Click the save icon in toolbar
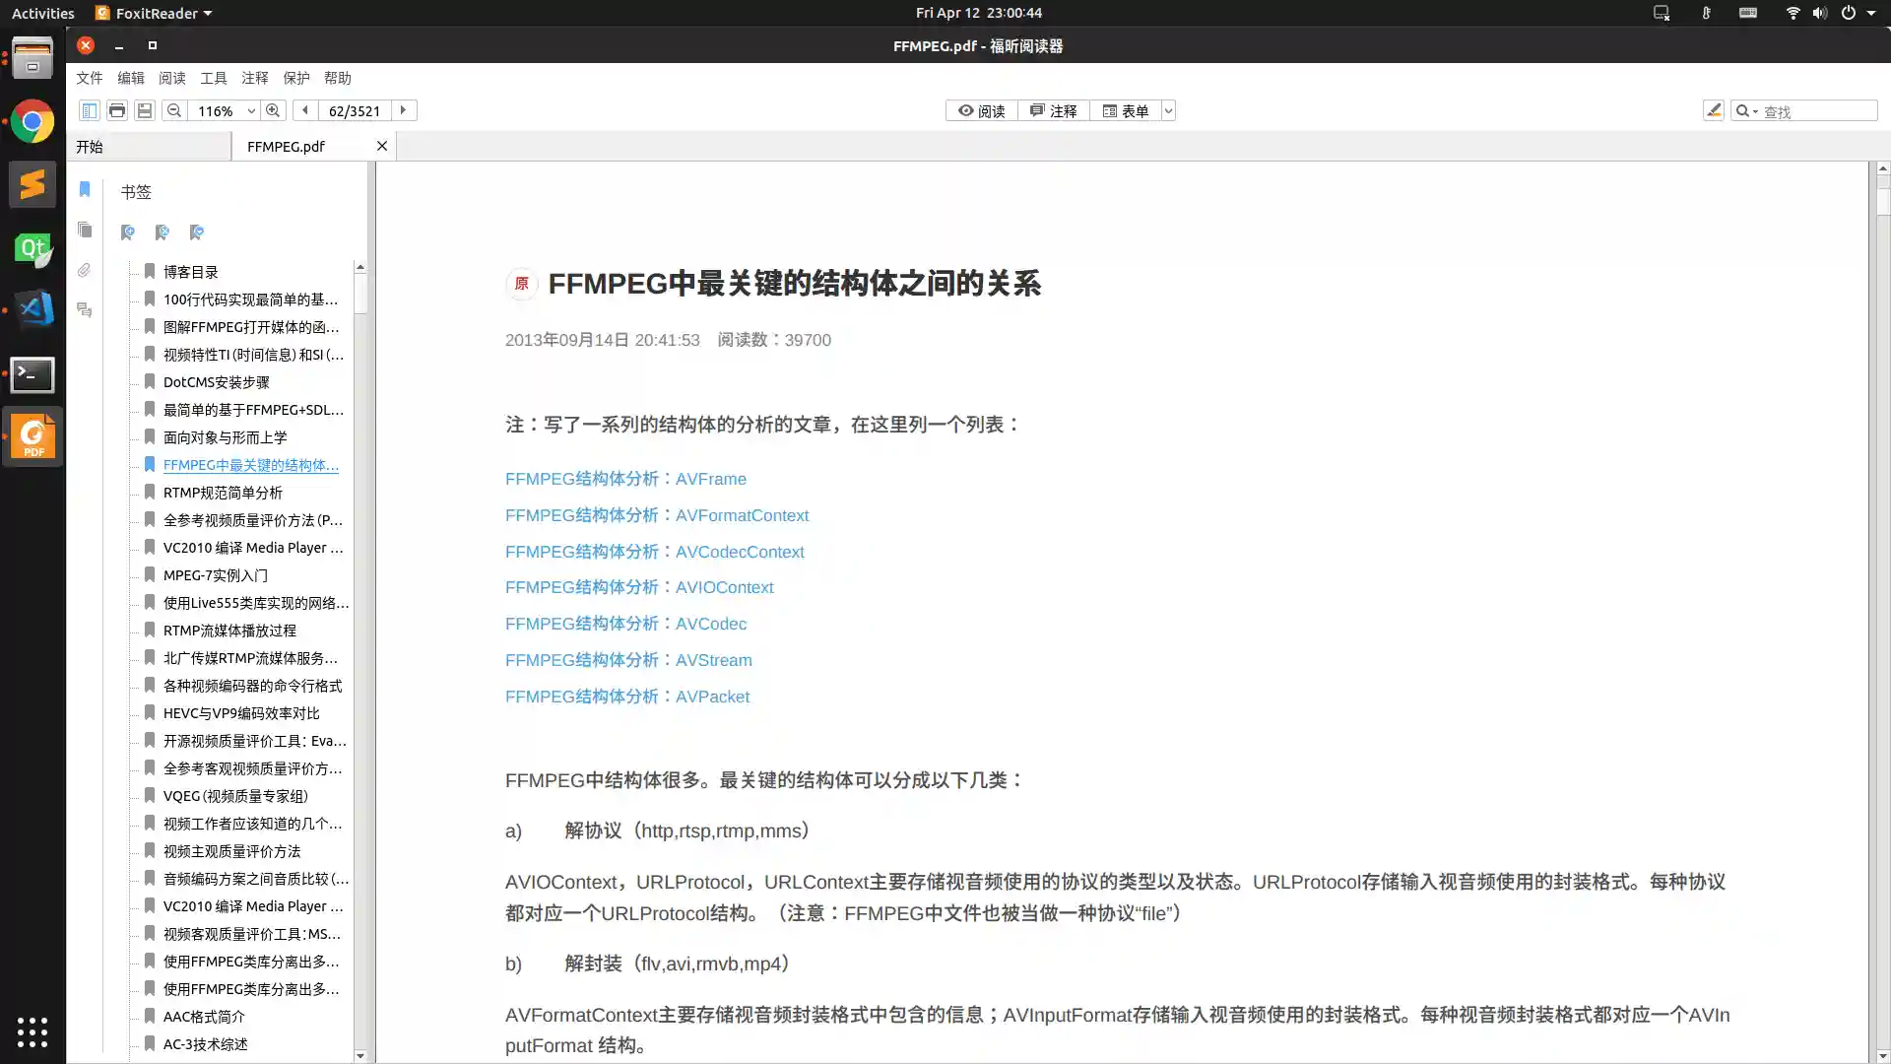 145,110
